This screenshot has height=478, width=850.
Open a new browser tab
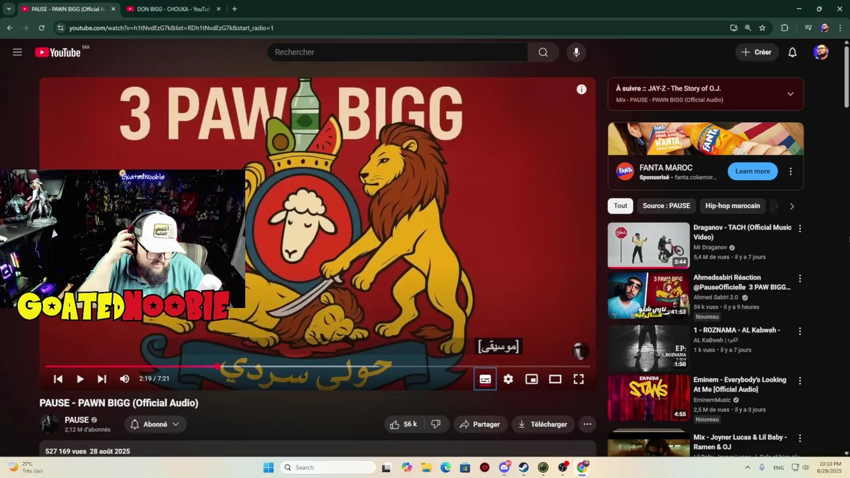point(234,9)
